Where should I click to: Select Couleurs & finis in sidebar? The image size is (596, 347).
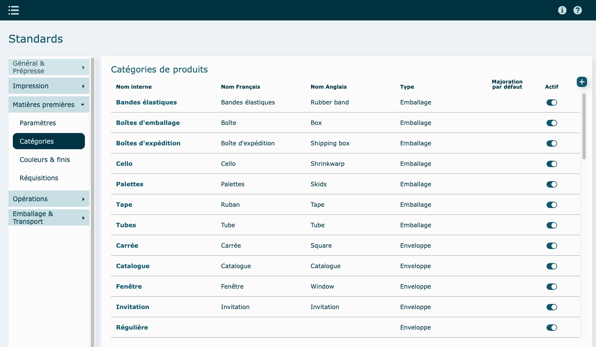(45, 160)
